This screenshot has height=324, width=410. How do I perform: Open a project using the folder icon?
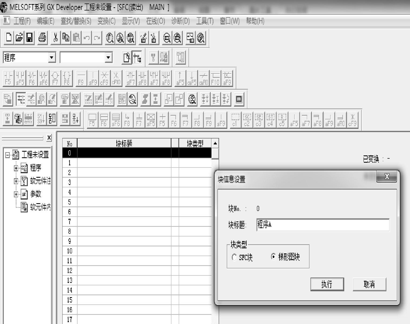(x=19, y=37)
